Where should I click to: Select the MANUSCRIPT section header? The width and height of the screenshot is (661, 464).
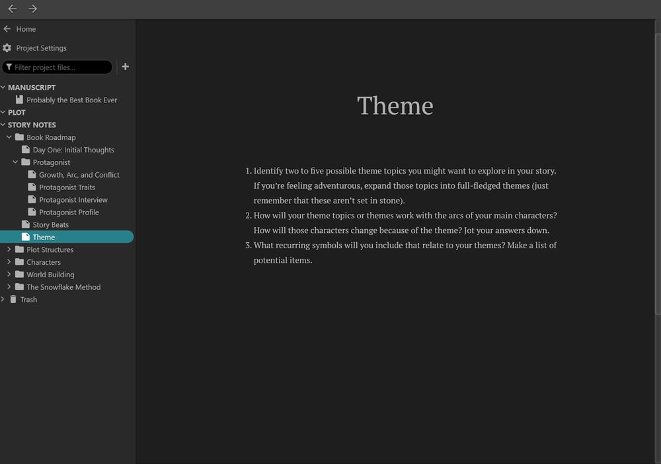[x=32, y=87]
